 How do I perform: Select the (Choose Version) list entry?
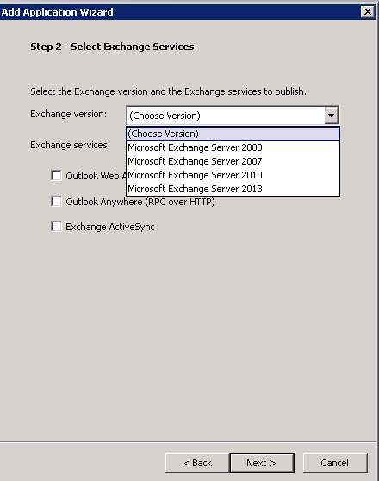click(x=233, y=134)
